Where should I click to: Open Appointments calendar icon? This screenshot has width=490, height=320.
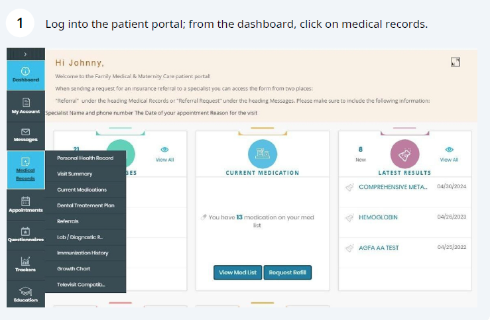25,201
